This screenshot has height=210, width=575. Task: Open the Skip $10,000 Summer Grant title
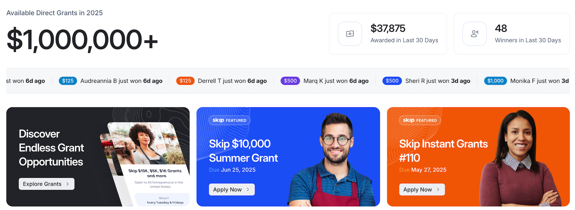(x=243, y=151)
